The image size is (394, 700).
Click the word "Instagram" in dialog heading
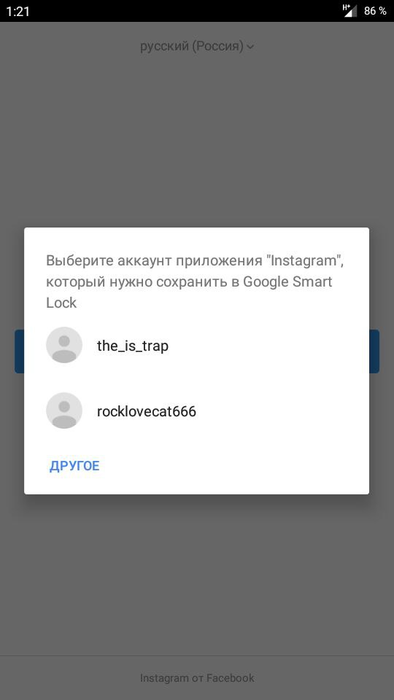[x=306, y=261]
